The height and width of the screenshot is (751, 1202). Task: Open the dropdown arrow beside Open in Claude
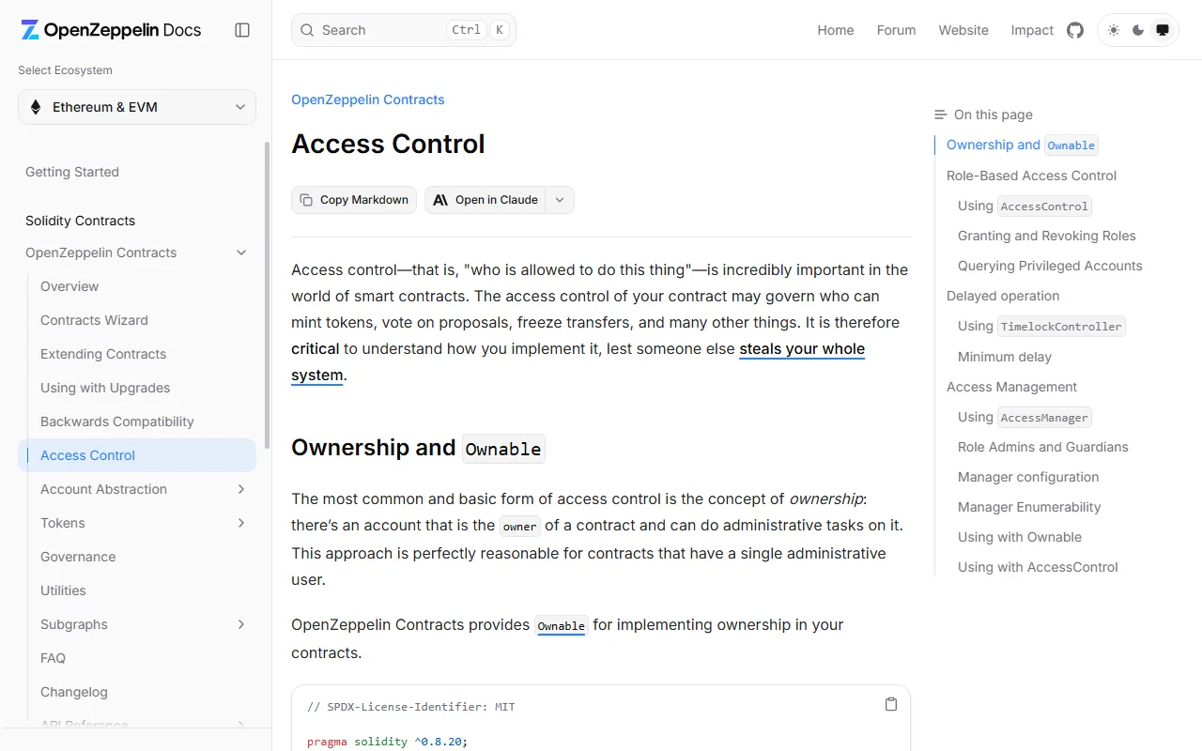560,200
